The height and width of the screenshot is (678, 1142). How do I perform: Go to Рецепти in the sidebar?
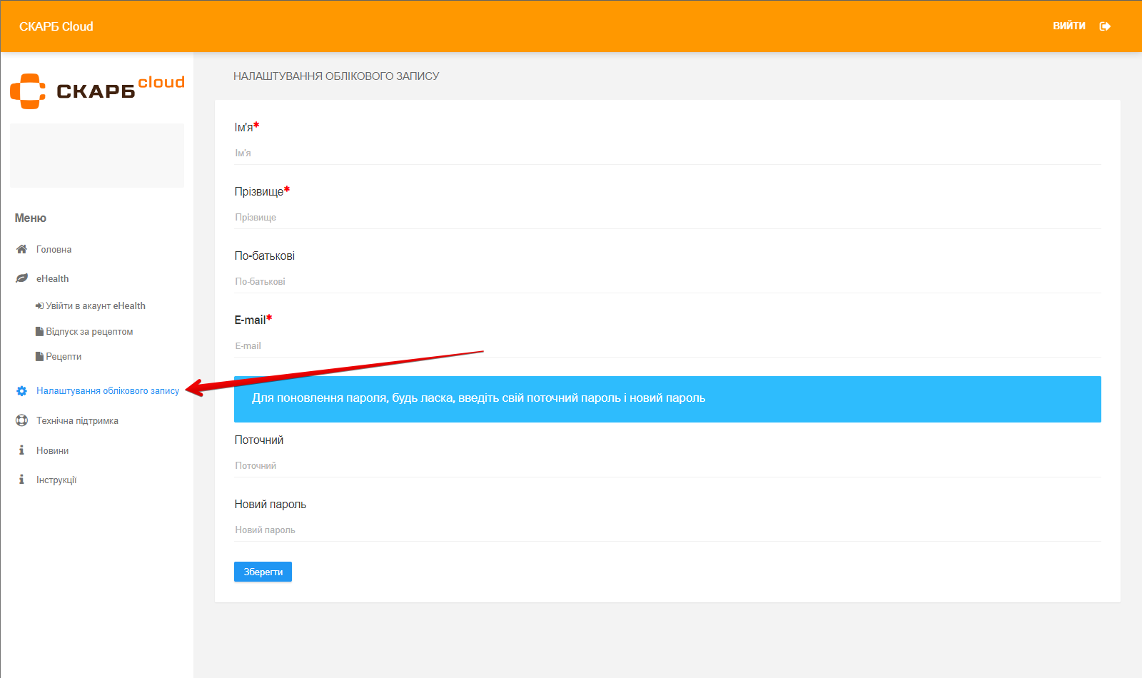(x=64, y=356)
